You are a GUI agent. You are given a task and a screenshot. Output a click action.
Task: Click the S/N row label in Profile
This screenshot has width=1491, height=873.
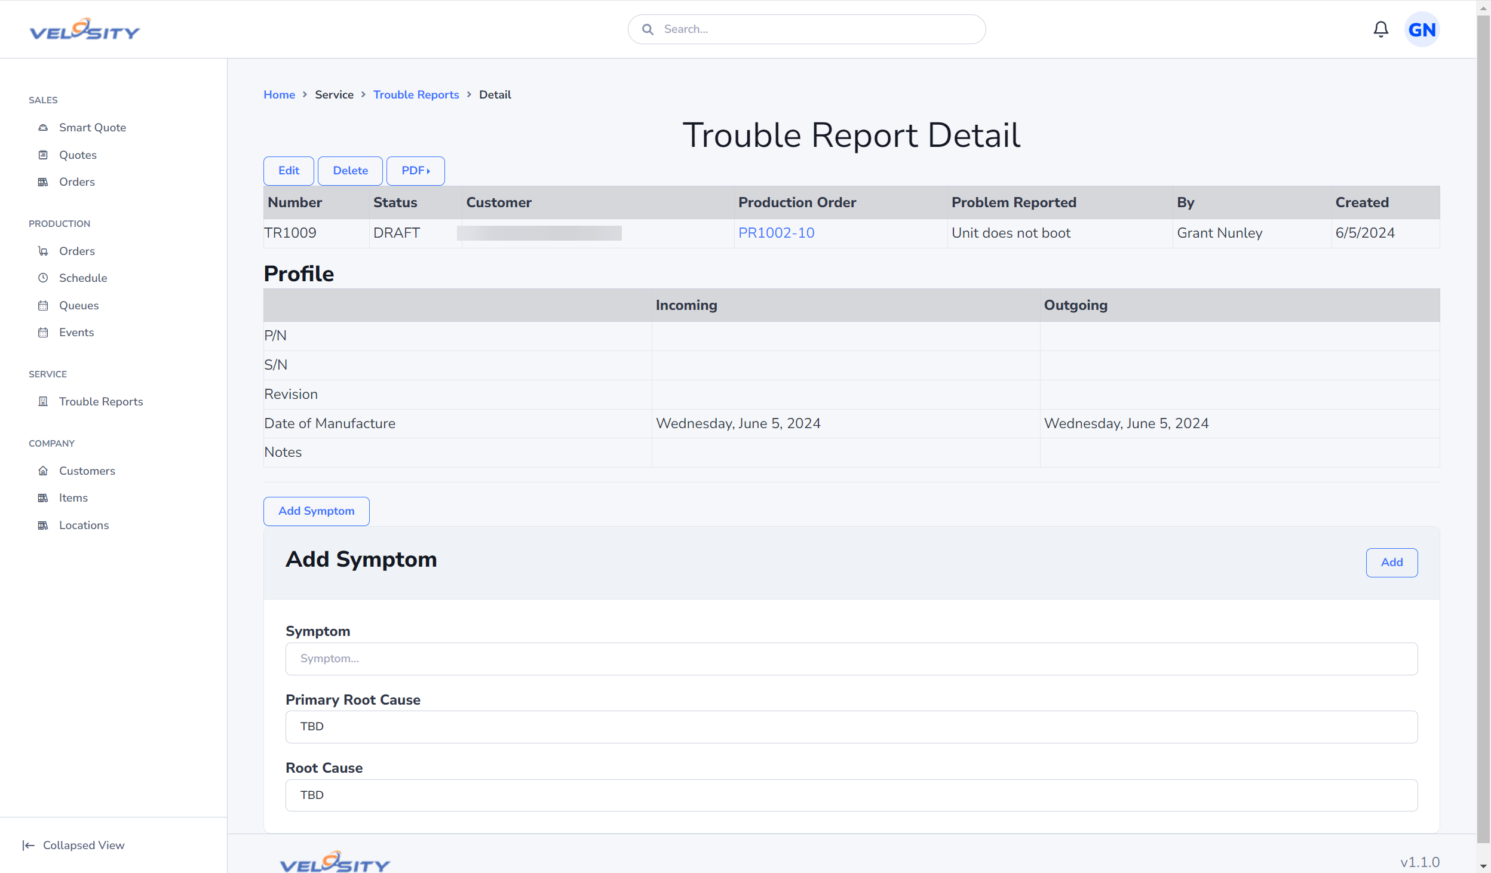(275, 365)
